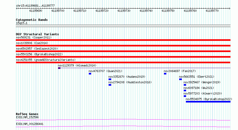
Task: Select the blue marker under nsv4763707
Action: (90, 74)
